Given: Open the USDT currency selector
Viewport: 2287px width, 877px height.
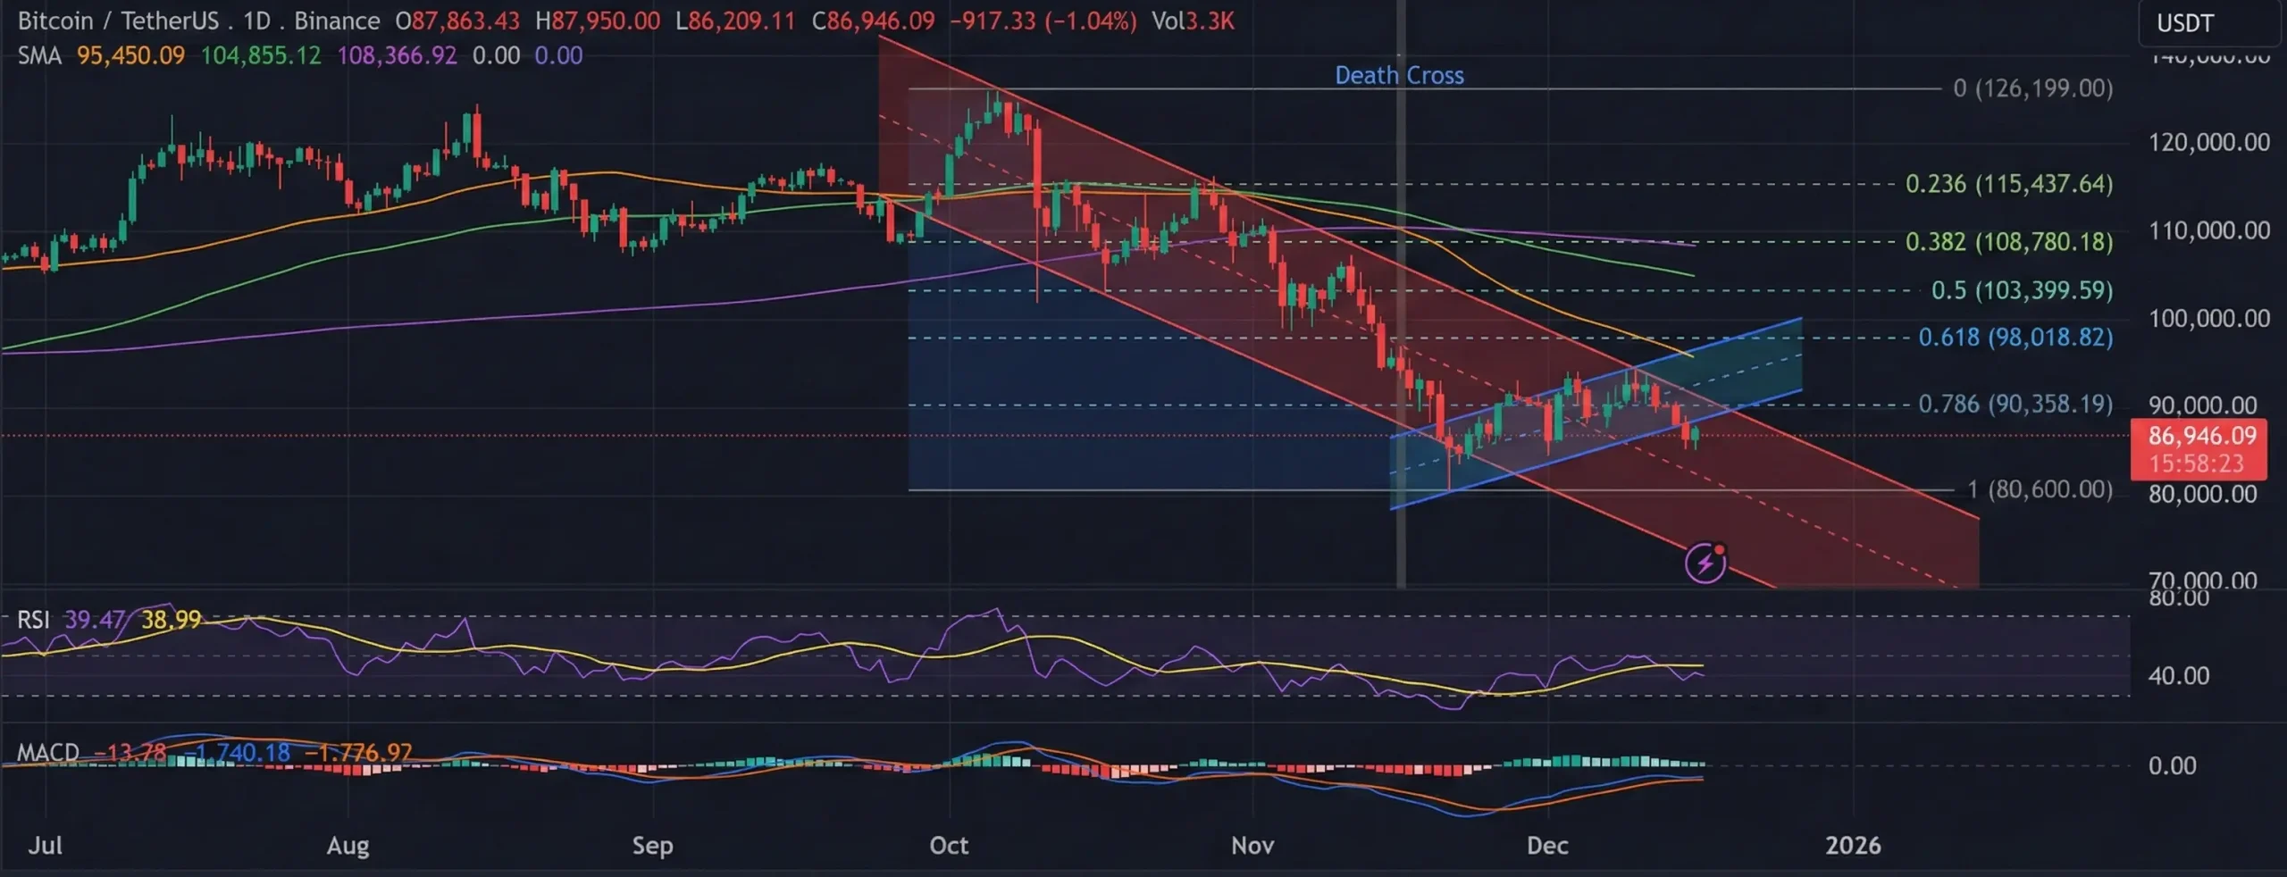Looking at the screenshot, I should (x=2184, y=23).
